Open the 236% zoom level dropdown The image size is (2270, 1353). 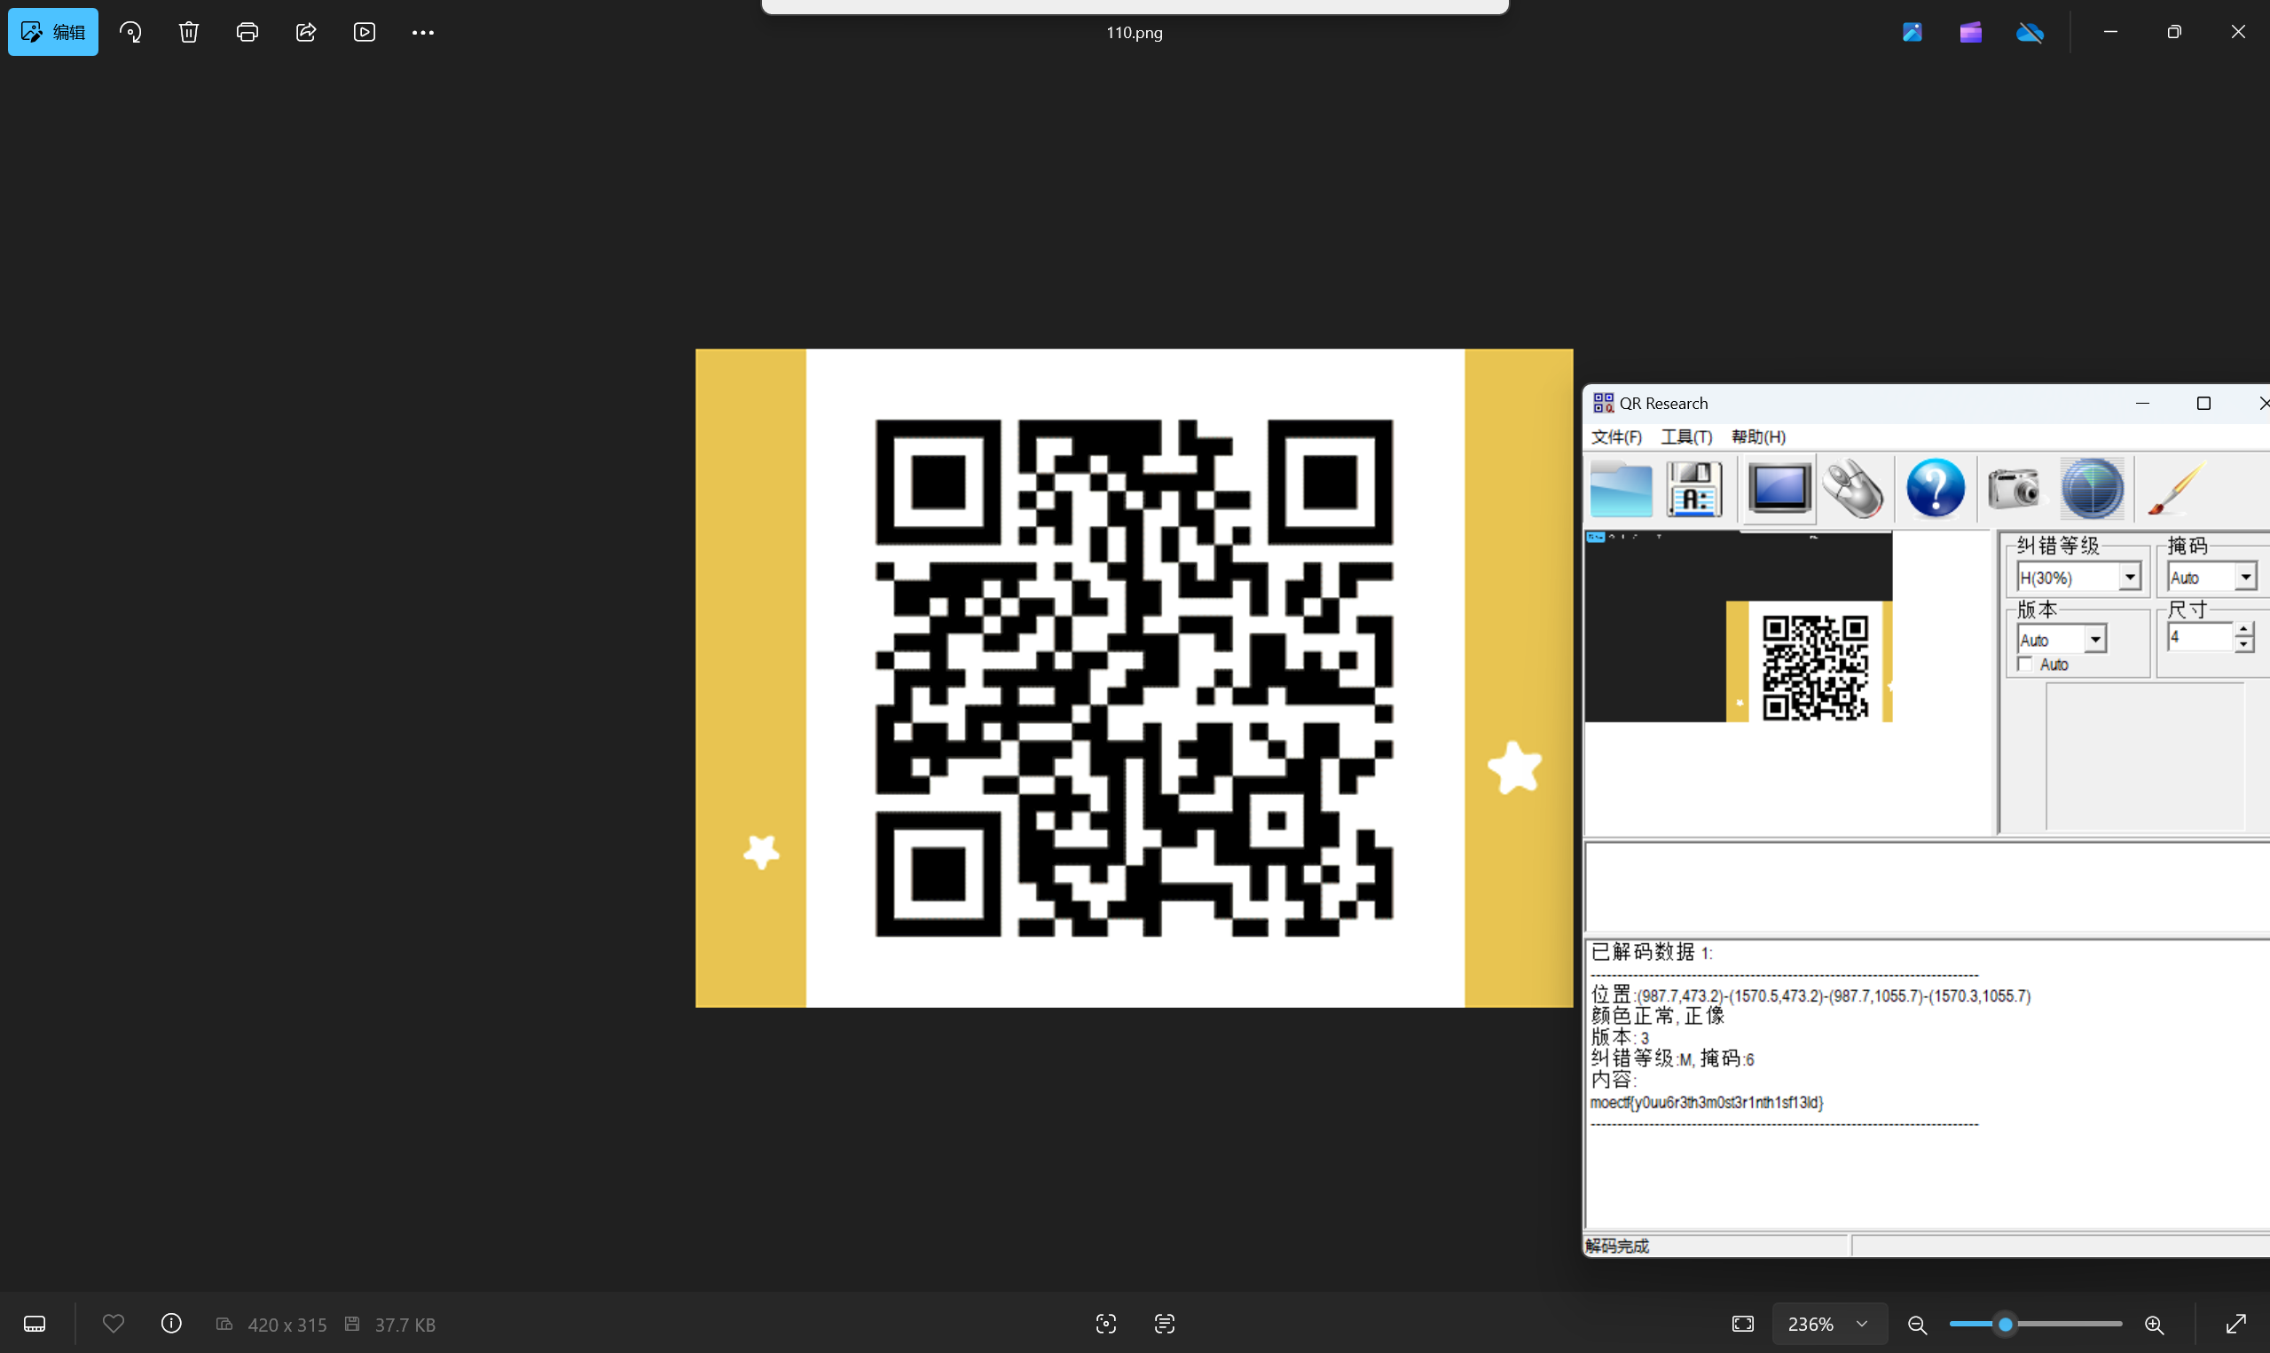[x=1828, y=1324]
